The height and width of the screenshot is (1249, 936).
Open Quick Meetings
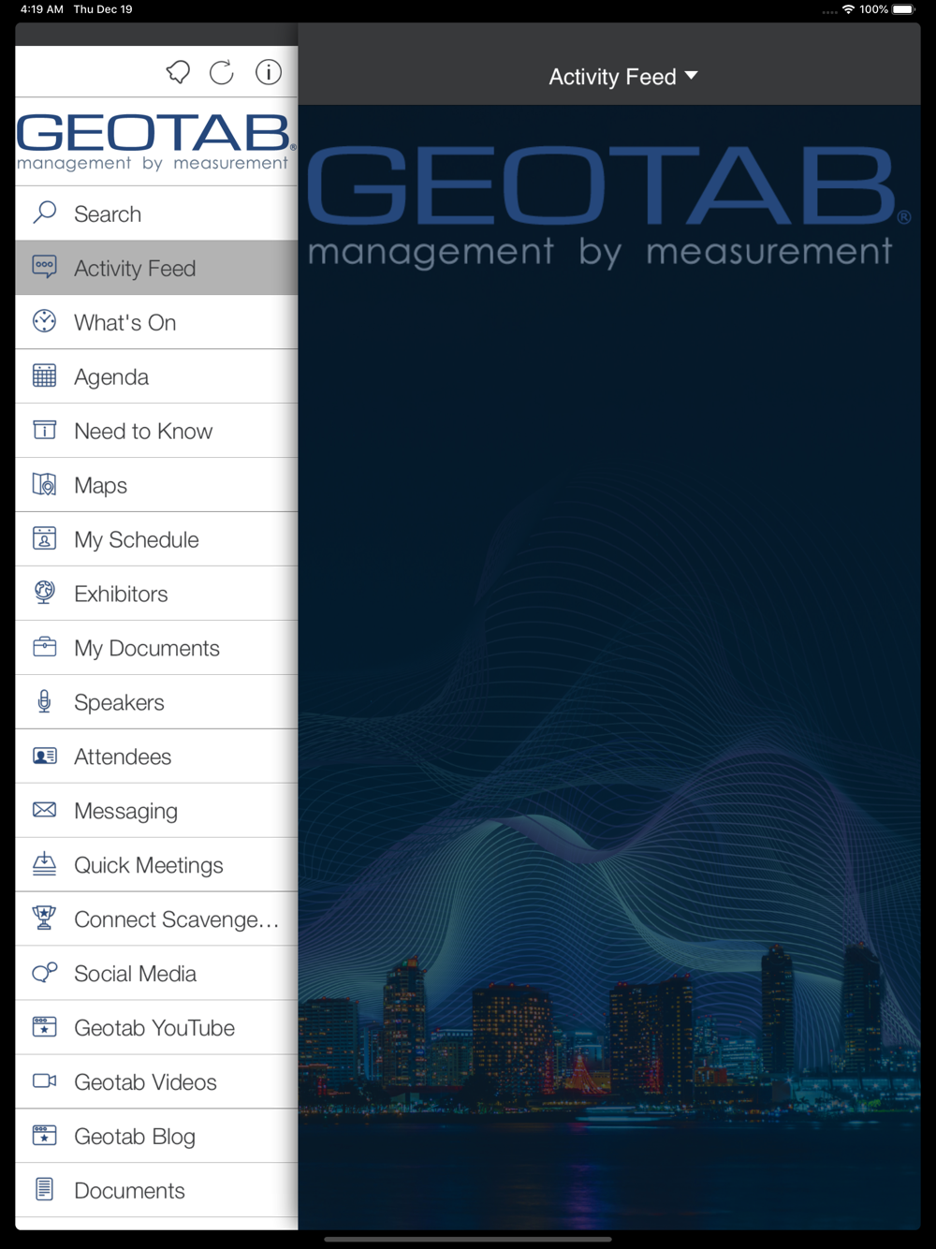coord(156,865)
